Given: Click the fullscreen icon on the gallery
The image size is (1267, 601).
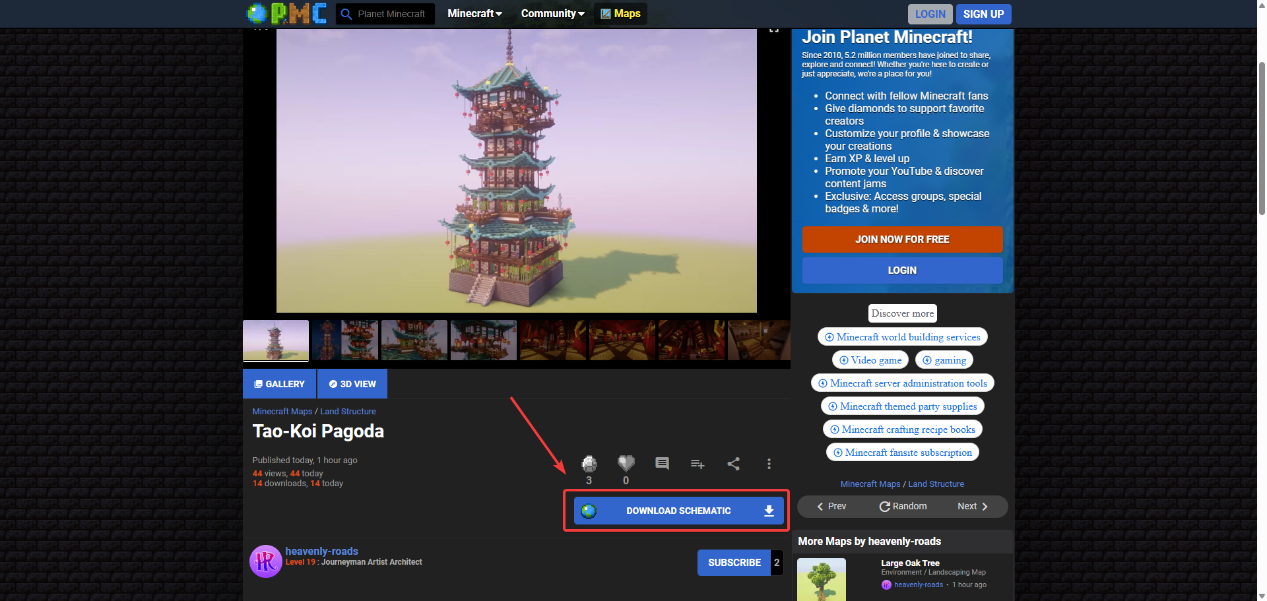Looking at the screenshot, I should point(774,30).
